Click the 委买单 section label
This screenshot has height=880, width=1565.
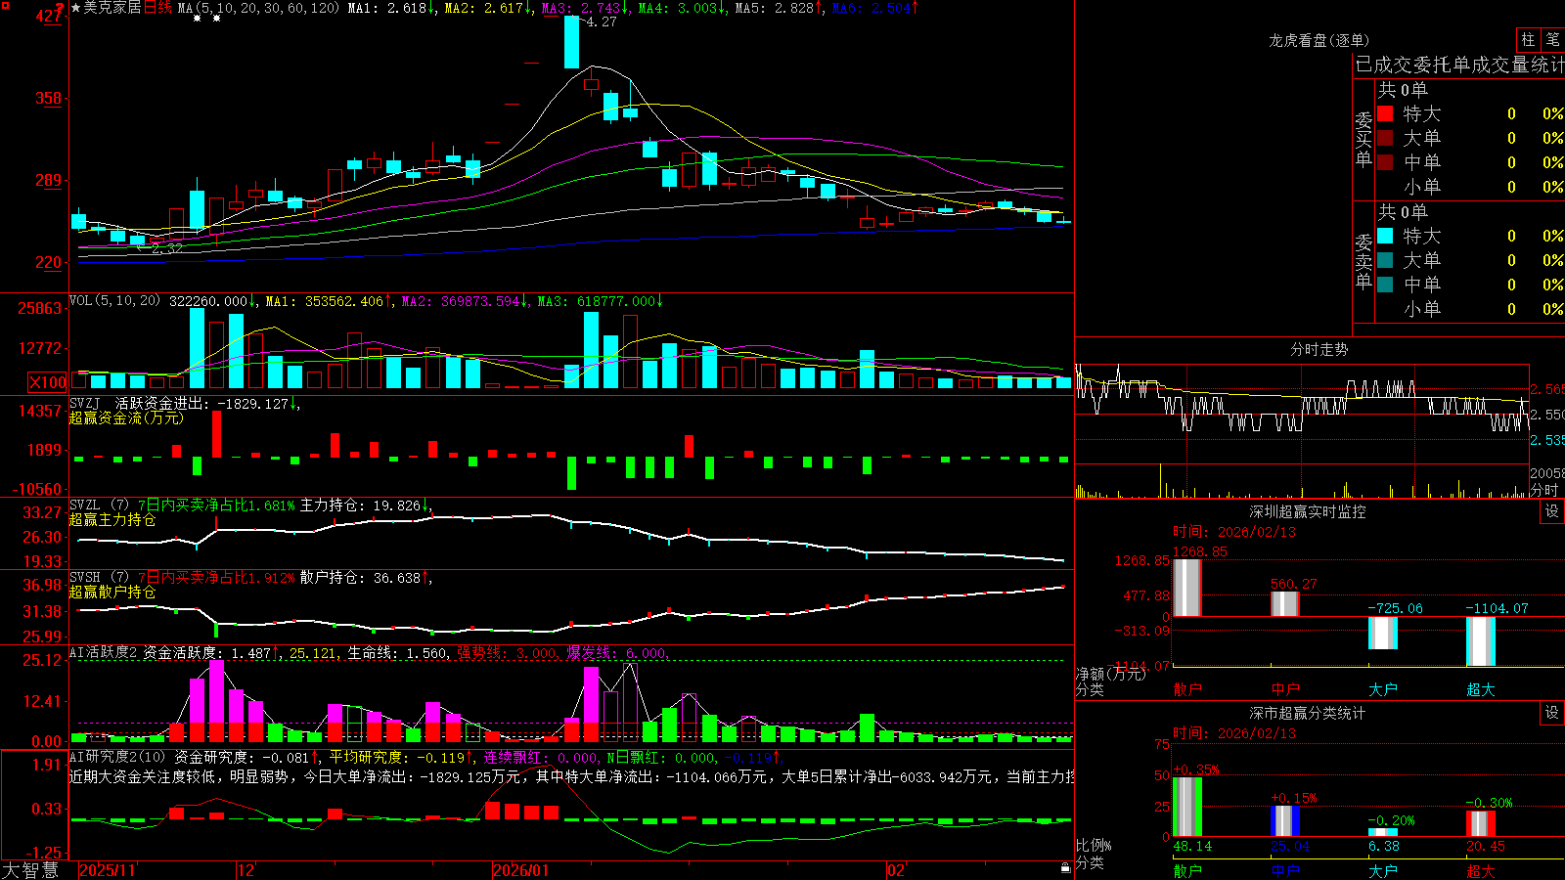[x=1364, y=139]
